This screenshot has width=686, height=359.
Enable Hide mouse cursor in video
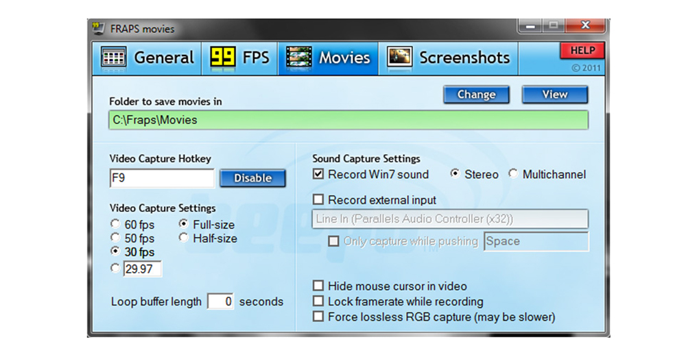318,286
